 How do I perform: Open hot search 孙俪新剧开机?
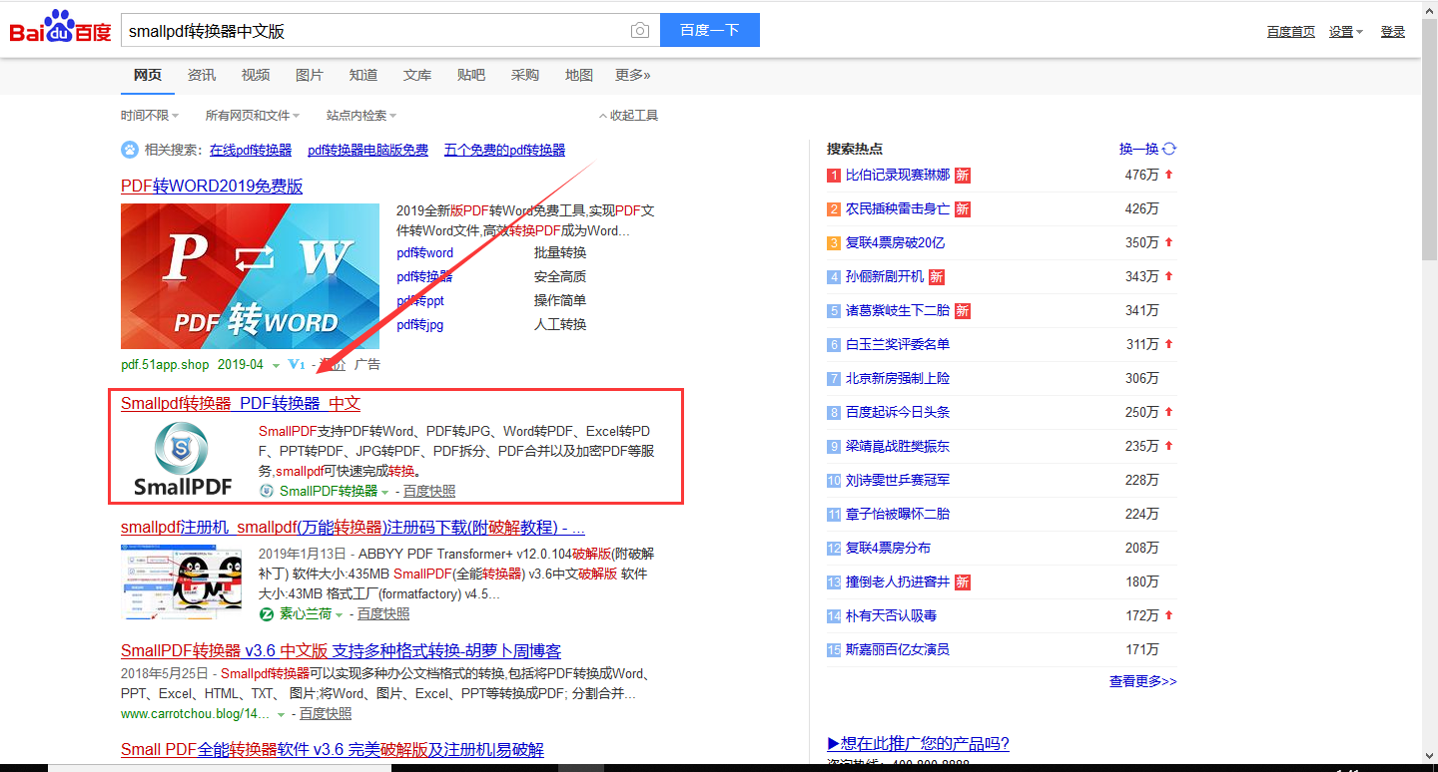(885, 276)
